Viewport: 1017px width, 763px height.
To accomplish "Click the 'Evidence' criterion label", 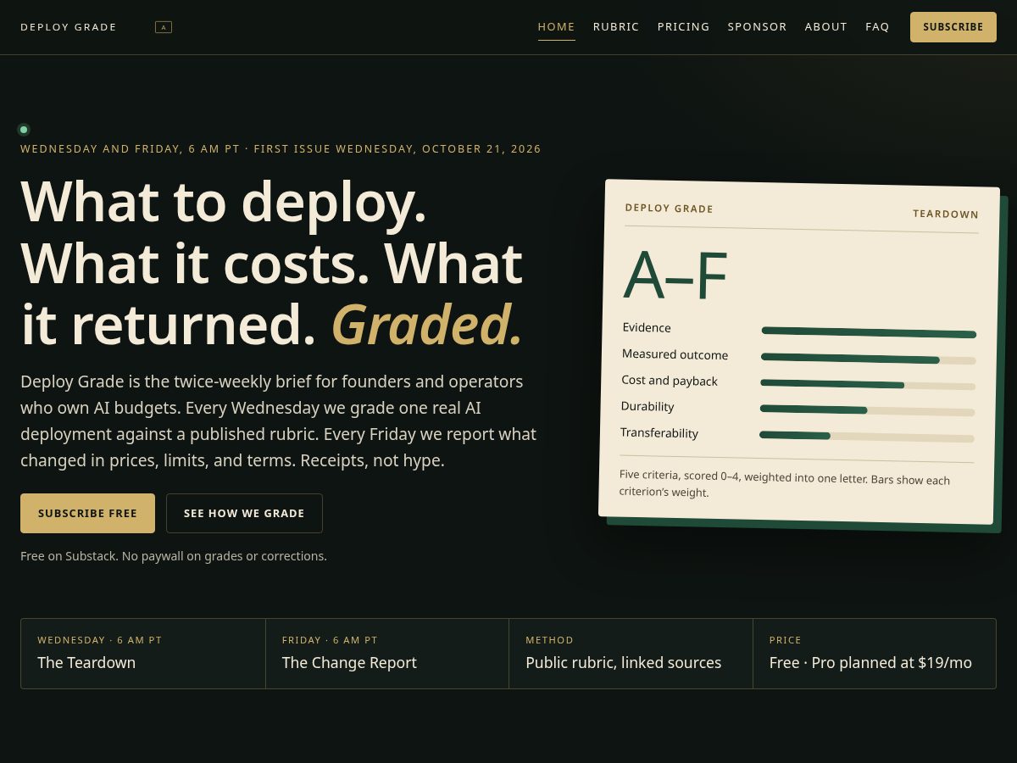I will point(647,327).
